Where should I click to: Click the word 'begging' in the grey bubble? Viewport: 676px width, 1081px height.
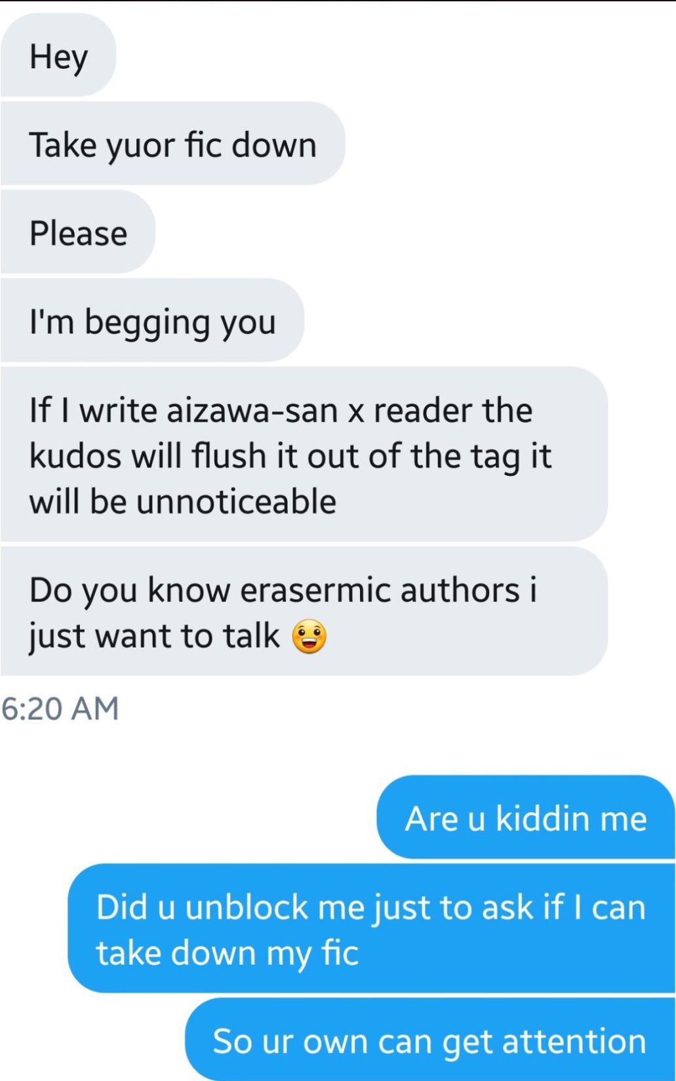coord(147,324)
